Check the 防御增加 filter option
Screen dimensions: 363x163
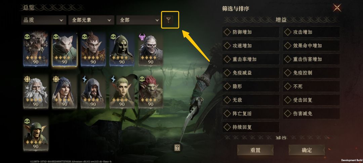click(251, 32)
